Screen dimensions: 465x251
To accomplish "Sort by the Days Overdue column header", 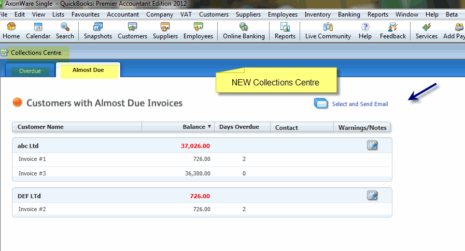I will 242,127.
